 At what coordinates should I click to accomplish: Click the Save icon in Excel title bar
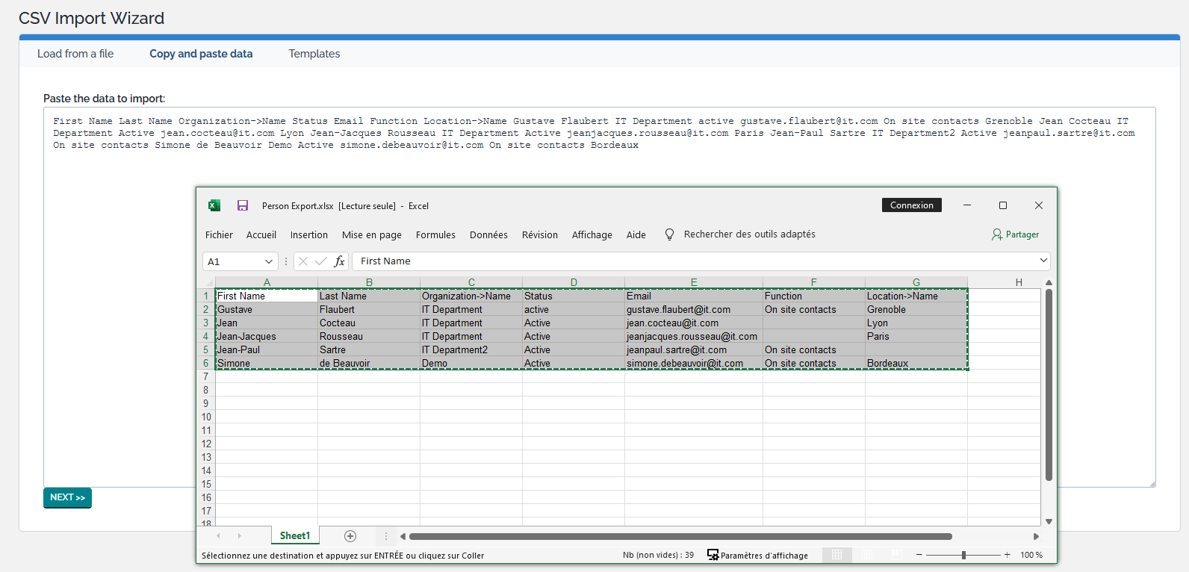tap(243, 205)
